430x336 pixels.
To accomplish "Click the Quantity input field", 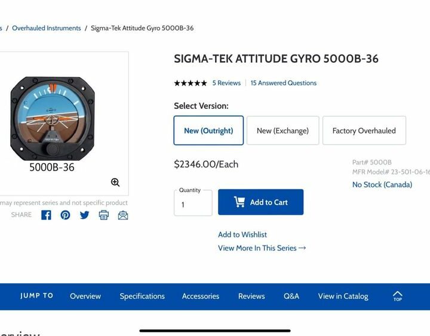I will pyautogui.click(x=193, y=204).
